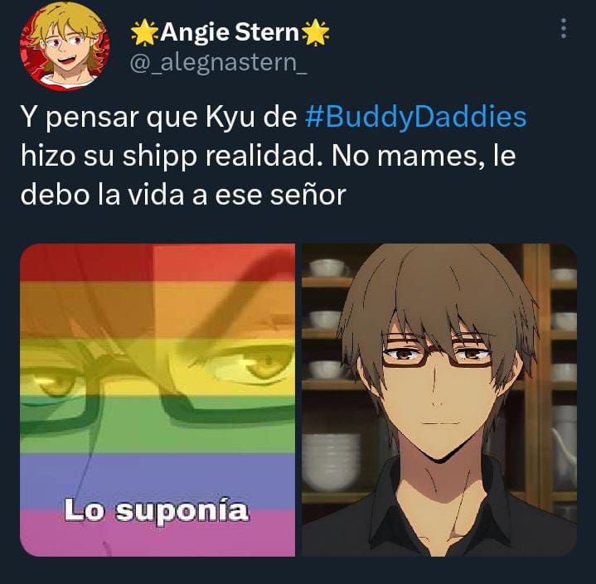Open Angie Stern's profile avatar

pos(65,48)
